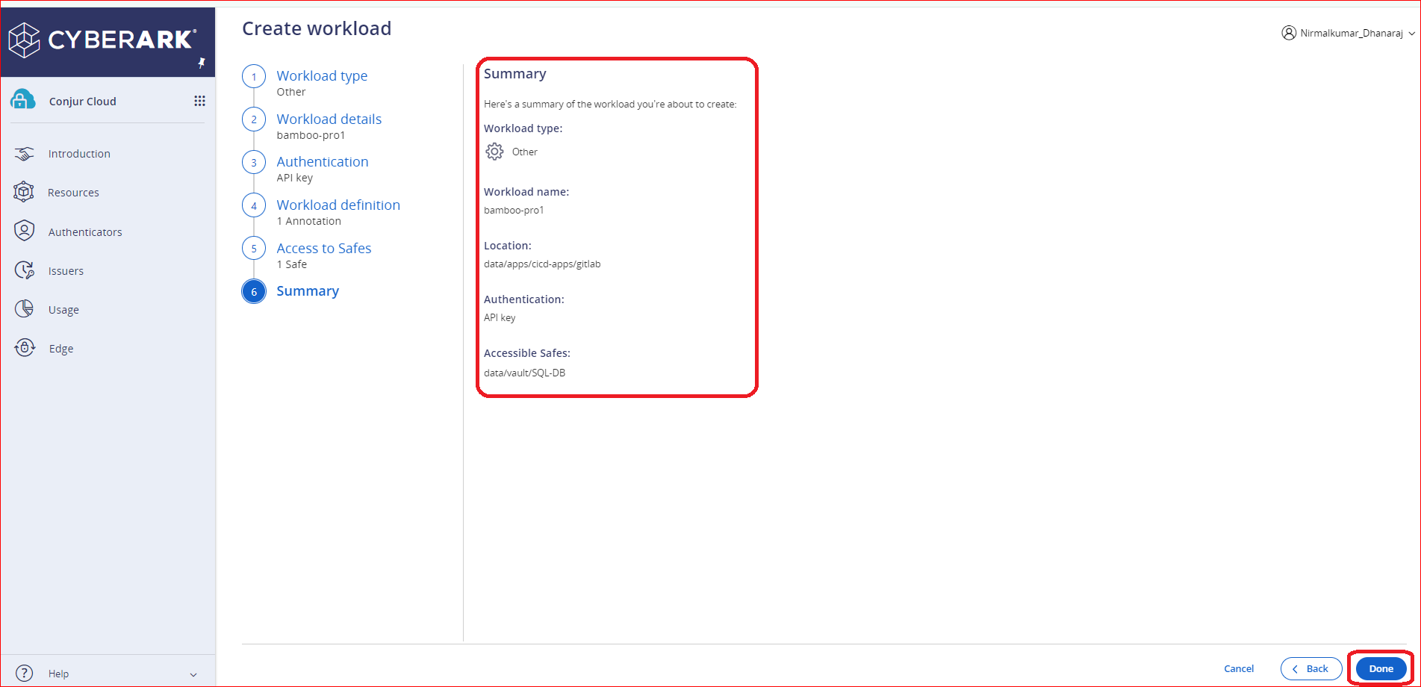Image resolution: width=1421 pixels, height=687 pixels.
Task: Click the Workload type gear icon
Action: [x=494, y=152]
